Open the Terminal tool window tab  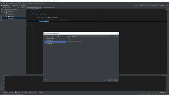coord(40,92)
